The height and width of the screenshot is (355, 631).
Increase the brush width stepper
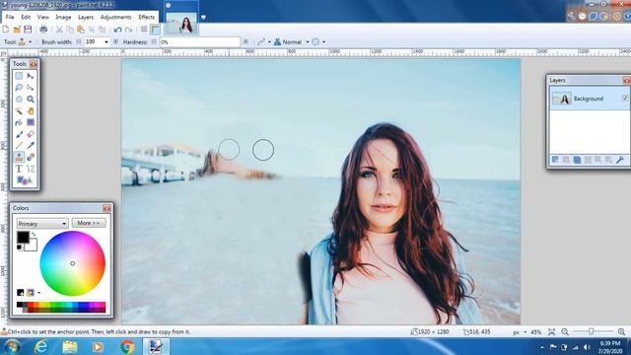point(116,41)
